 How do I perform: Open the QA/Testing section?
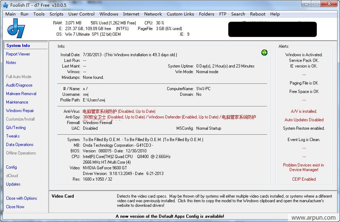click(16, 128)
